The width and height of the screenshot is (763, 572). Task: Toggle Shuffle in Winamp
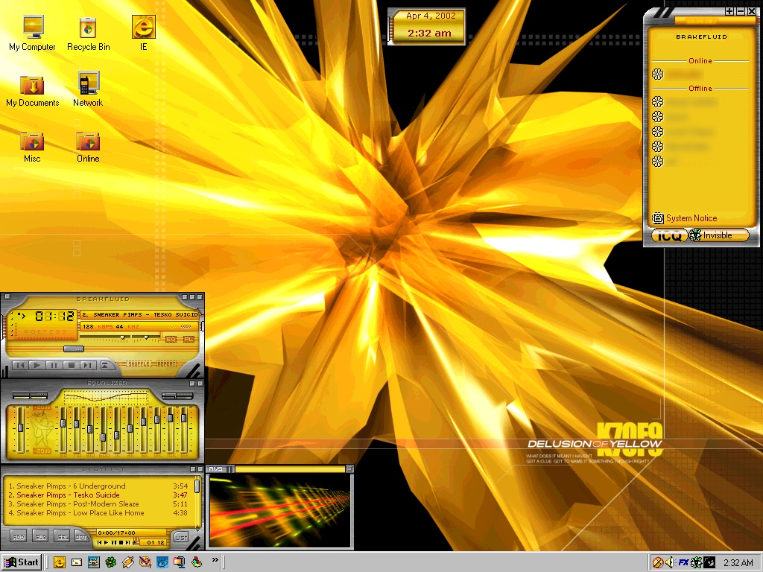click(x=138, y=364)
